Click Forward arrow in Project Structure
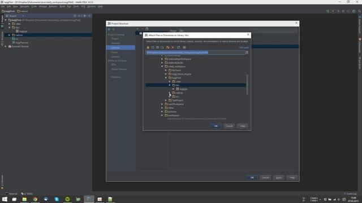Image resolution: width=362 pixels, height=203 pixels. [113, 29]
